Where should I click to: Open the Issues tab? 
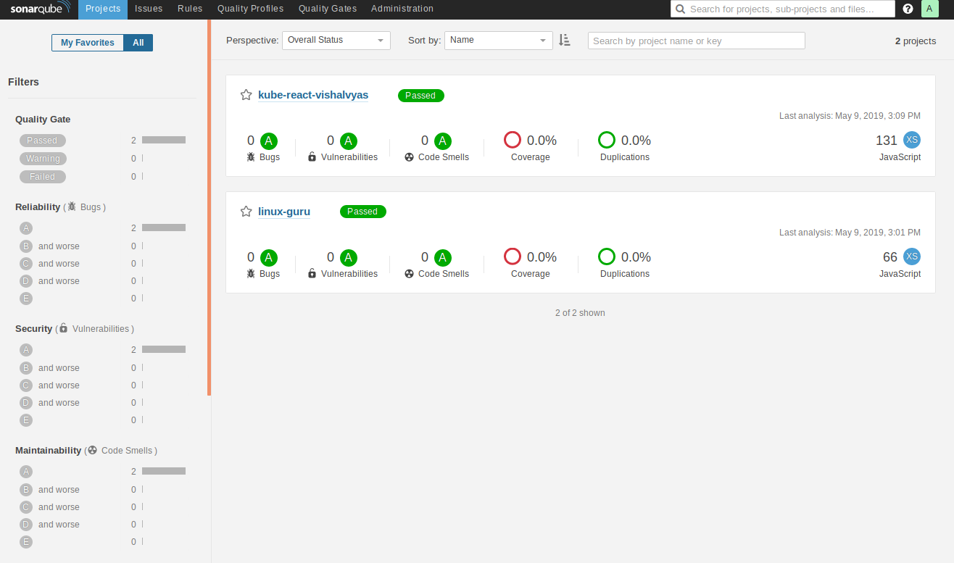tap(149, 9)
